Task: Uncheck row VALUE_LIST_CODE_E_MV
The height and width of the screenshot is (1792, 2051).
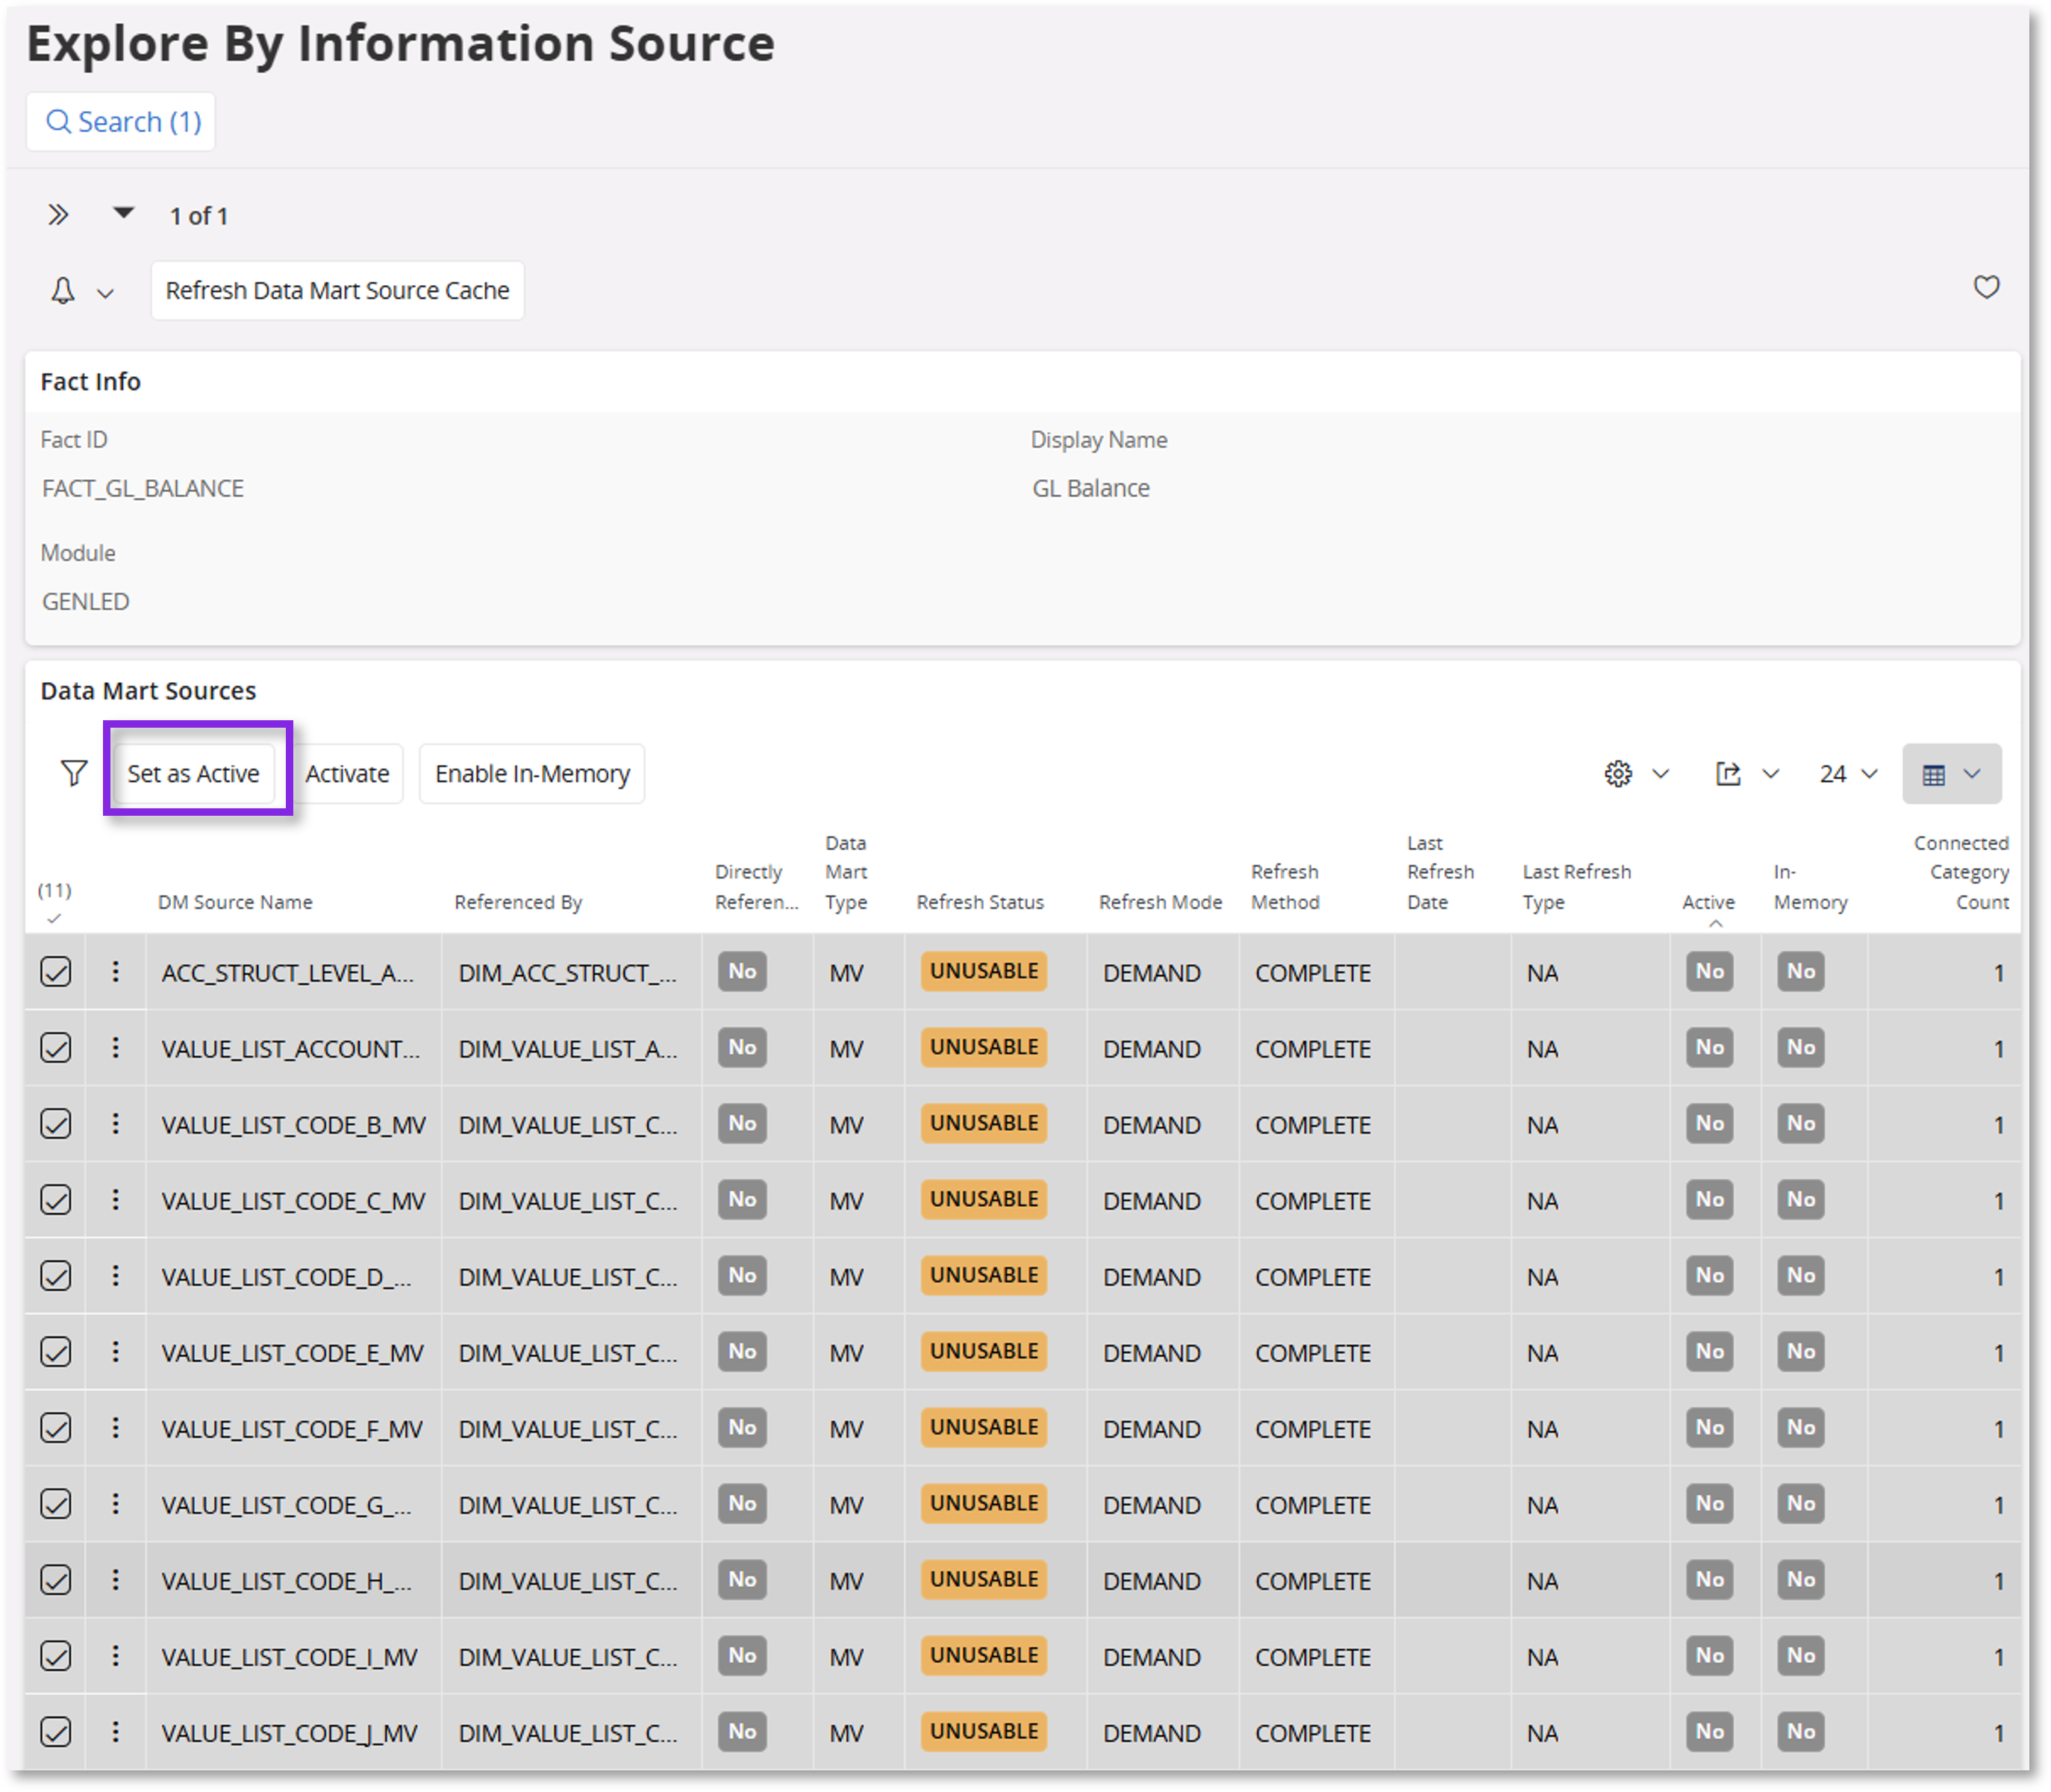Action: click(56, 1352)
